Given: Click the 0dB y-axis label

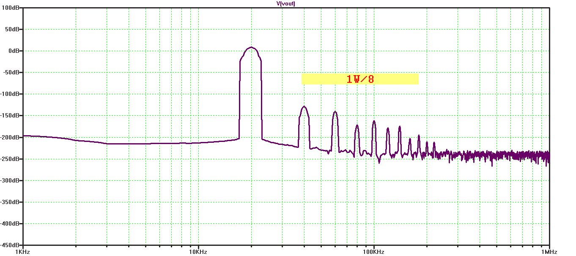Looking at the screenshot, I should 14,51.
